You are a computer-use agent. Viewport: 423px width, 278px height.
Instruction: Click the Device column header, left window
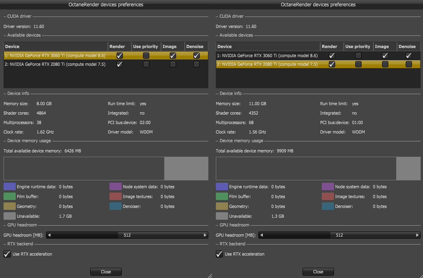pyautogui.click(x=56, y=46)
